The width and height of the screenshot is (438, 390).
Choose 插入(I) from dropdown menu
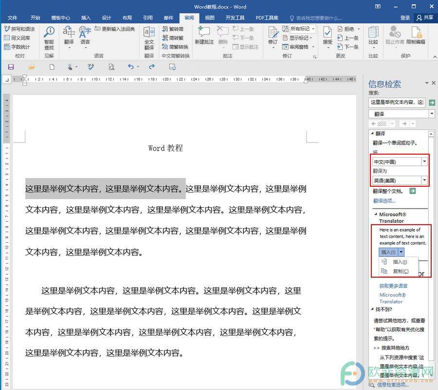coord(398,262)
